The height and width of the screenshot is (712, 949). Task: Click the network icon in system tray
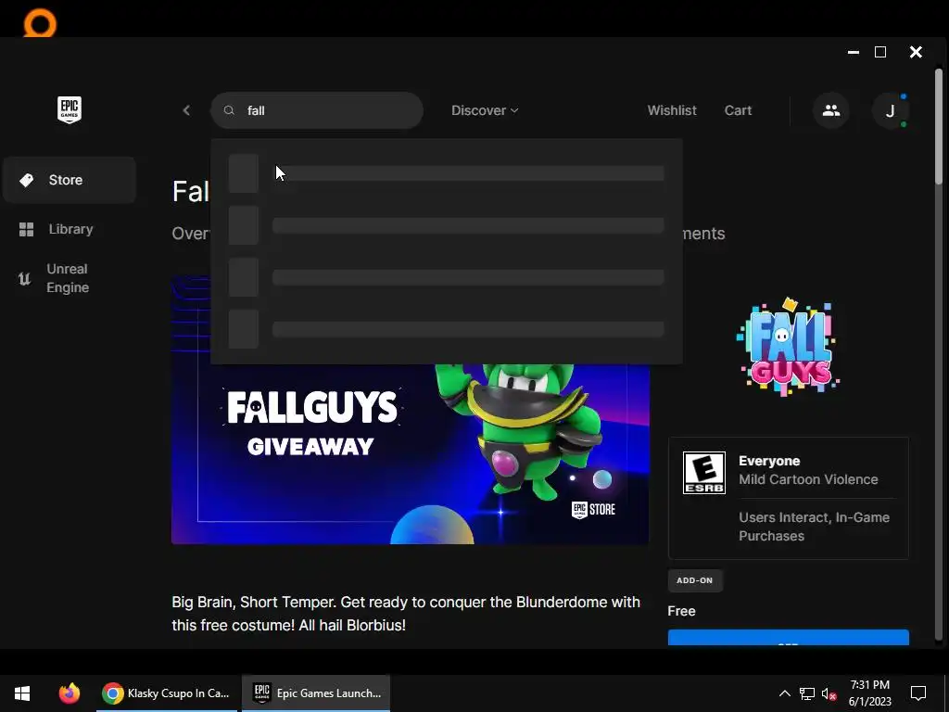coord(807,693)
